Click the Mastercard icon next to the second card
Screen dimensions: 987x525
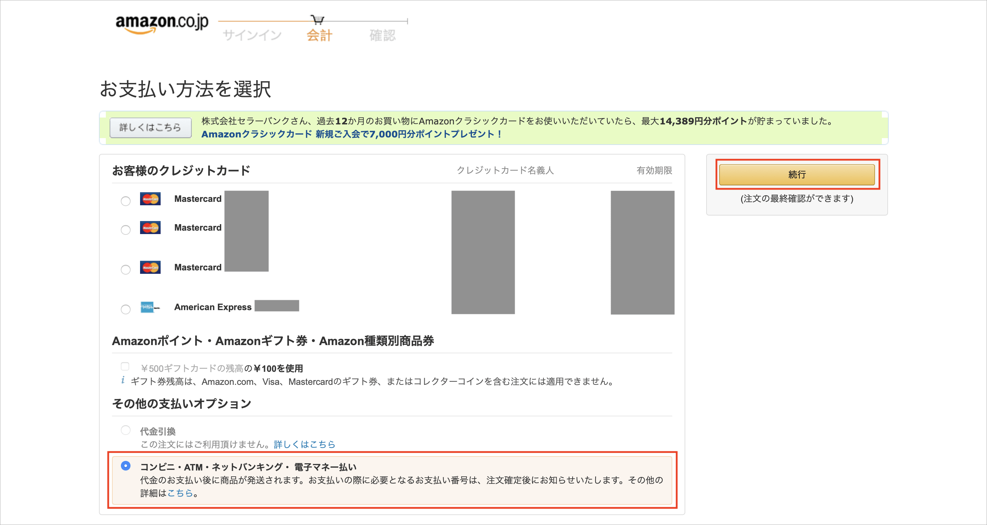tap(150, 228)
